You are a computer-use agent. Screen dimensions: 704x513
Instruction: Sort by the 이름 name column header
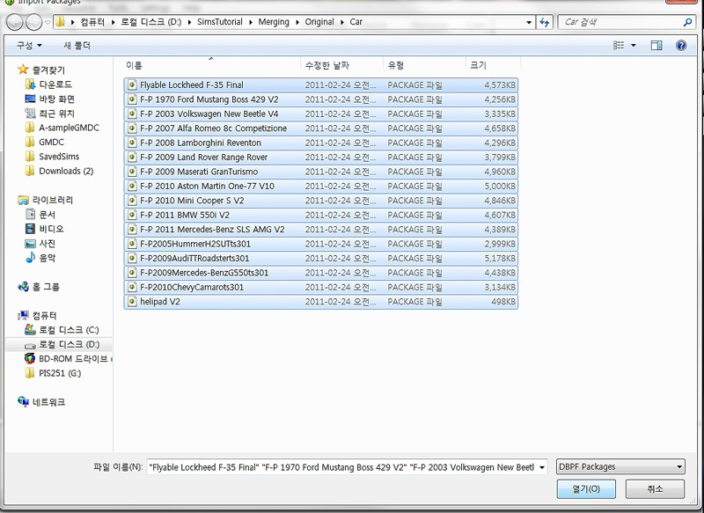(x=211, y=65)
